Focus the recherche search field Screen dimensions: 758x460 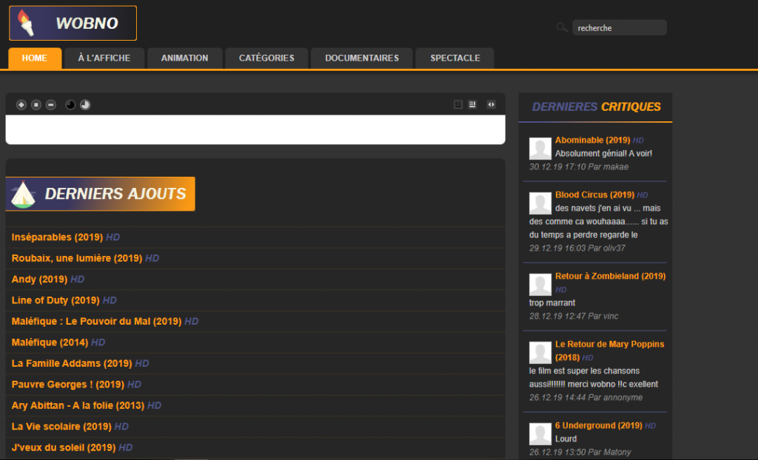pos(619,28)
